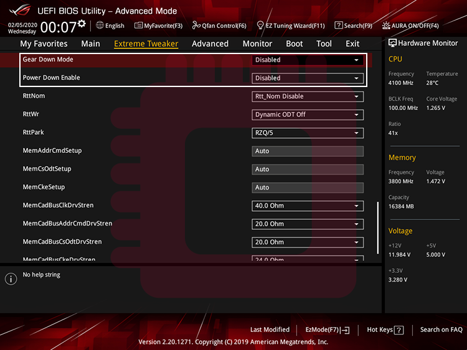Switch to the Boot tab

(x=295, y=44)
